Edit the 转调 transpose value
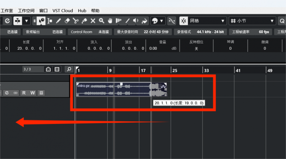This screenshot has width=286, height=159. point(230,49)
